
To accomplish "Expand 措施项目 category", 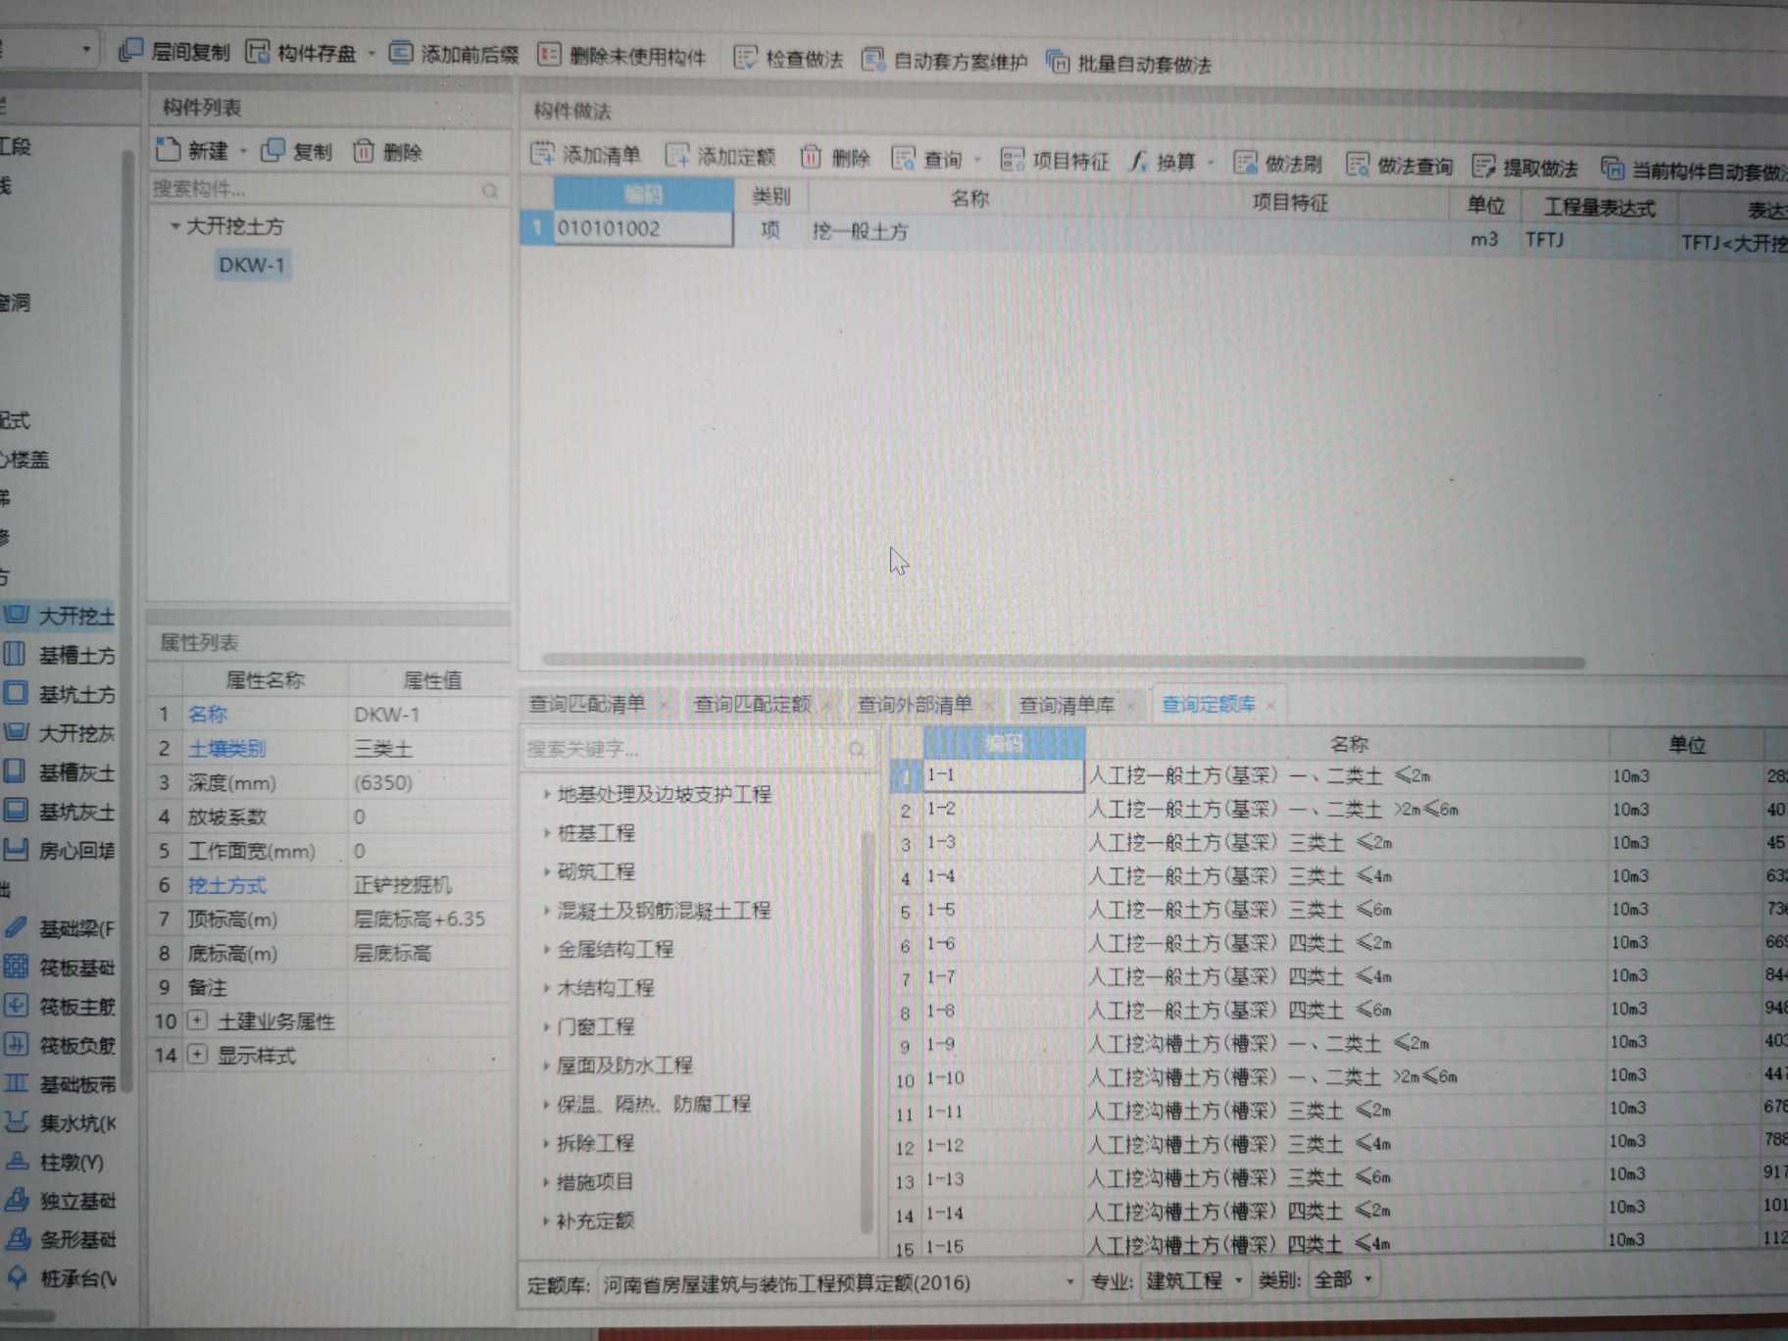I will point(546,1182).
